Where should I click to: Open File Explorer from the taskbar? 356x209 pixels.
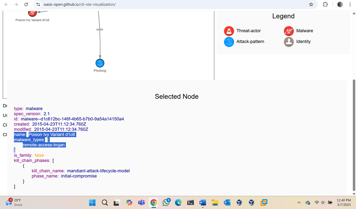215,202
